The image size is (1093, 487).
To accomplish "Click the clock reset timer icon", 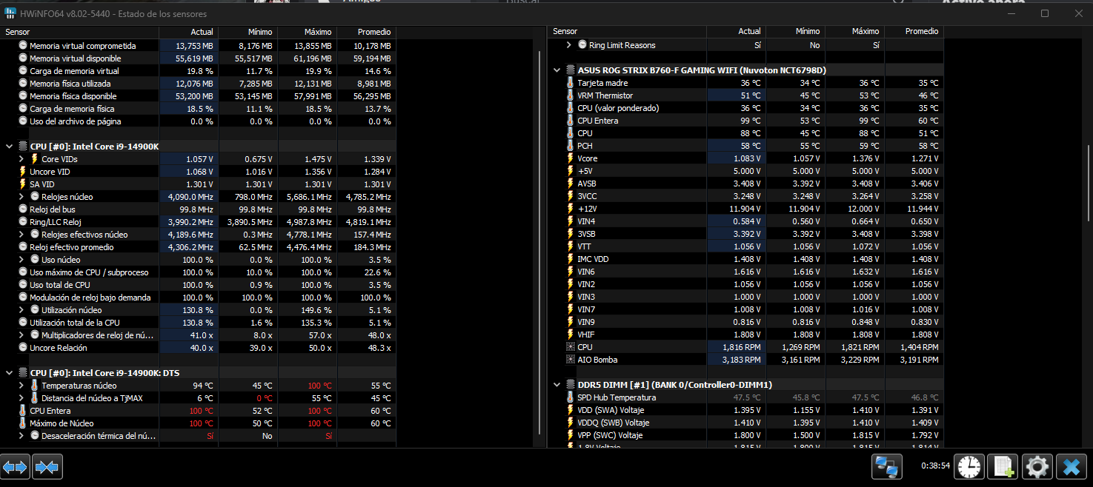I will click(x=969, y=467).
